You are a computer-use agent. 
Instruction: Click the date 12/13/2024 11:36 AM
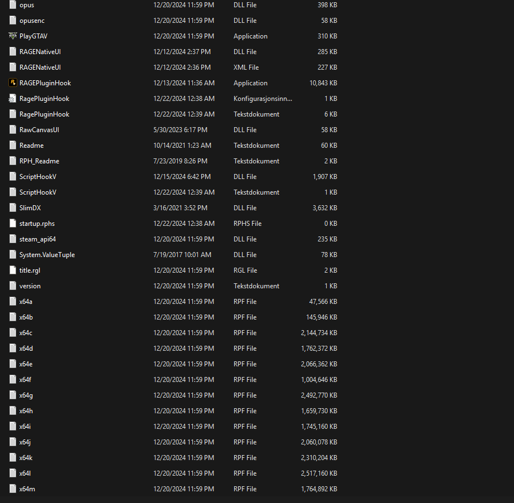184,83
